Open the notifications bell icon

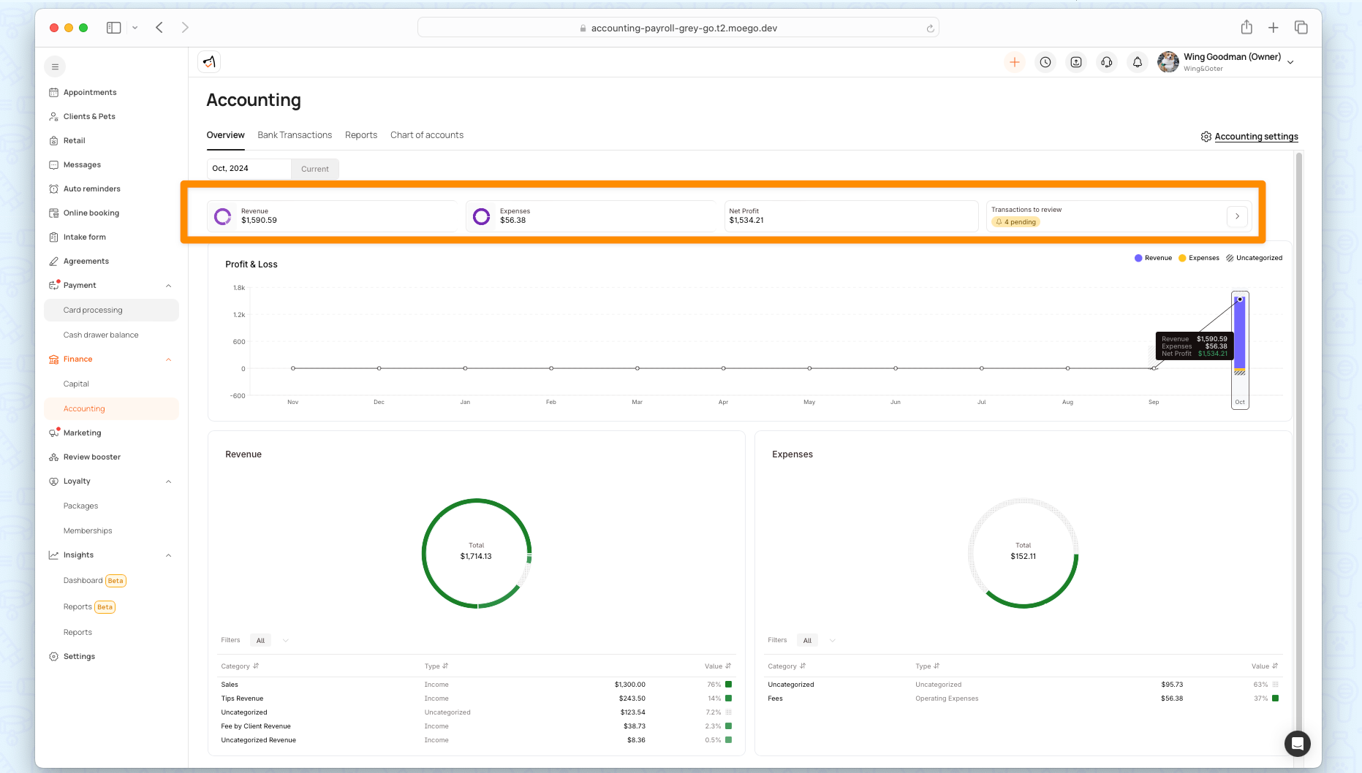[1138, 63]
